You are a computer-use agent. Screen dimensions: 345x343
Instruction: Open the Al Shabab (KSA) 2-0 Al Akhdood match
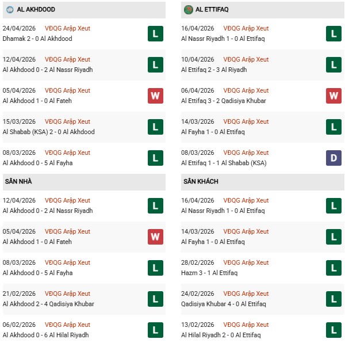pyautogui.click(x=48, y=132)
